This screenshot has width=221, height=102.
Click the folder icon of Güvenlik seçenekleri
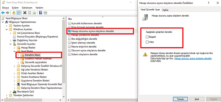click(22, 62)
